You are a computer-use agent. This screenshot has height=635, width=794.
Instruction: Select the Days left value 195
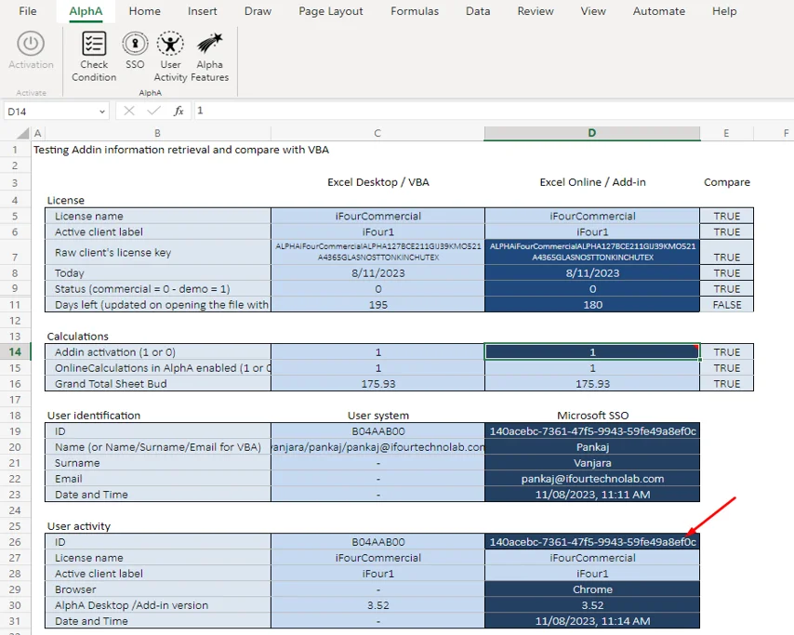377,305
